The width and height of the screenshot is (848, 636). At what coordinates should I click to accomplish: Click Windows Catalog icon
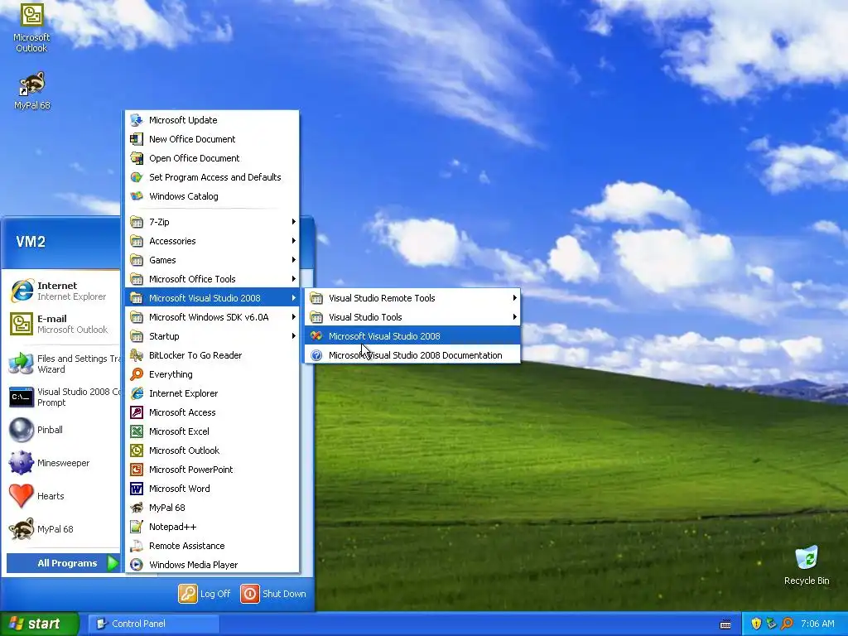click(137, 195)
